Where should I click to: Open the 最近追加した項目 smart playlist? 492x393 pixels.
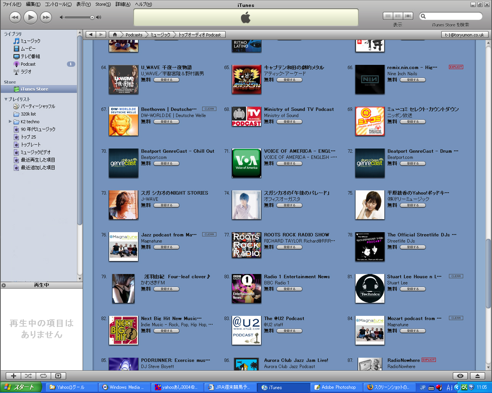point(38,168)
